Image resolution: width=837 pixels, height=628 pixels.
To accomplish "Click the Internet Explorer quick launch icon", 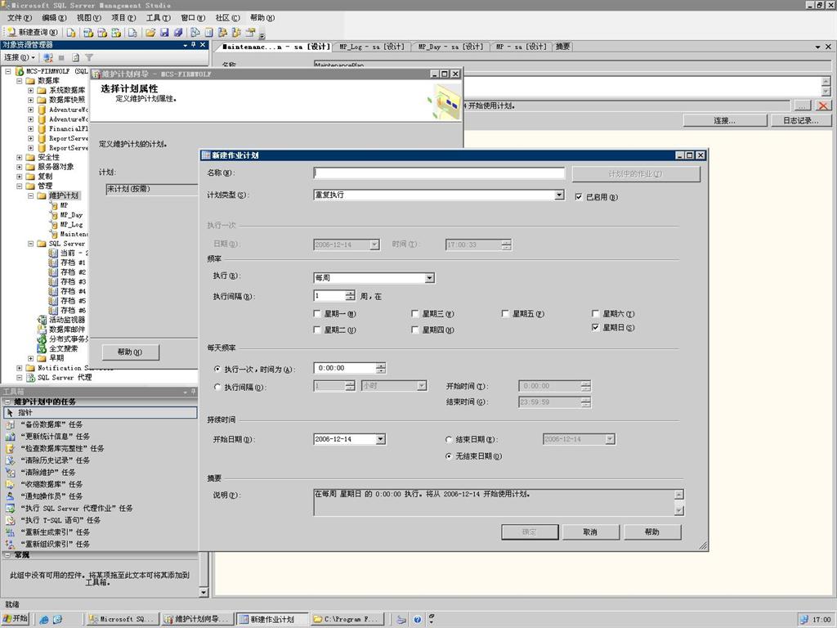I will tap(44, 620).
